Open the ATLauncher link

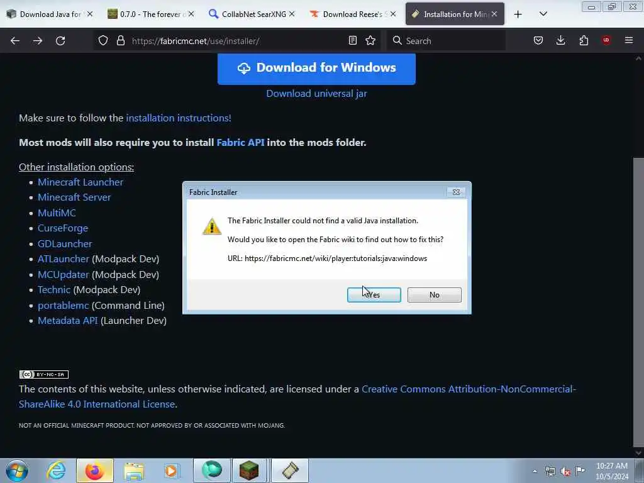(64, 258)
